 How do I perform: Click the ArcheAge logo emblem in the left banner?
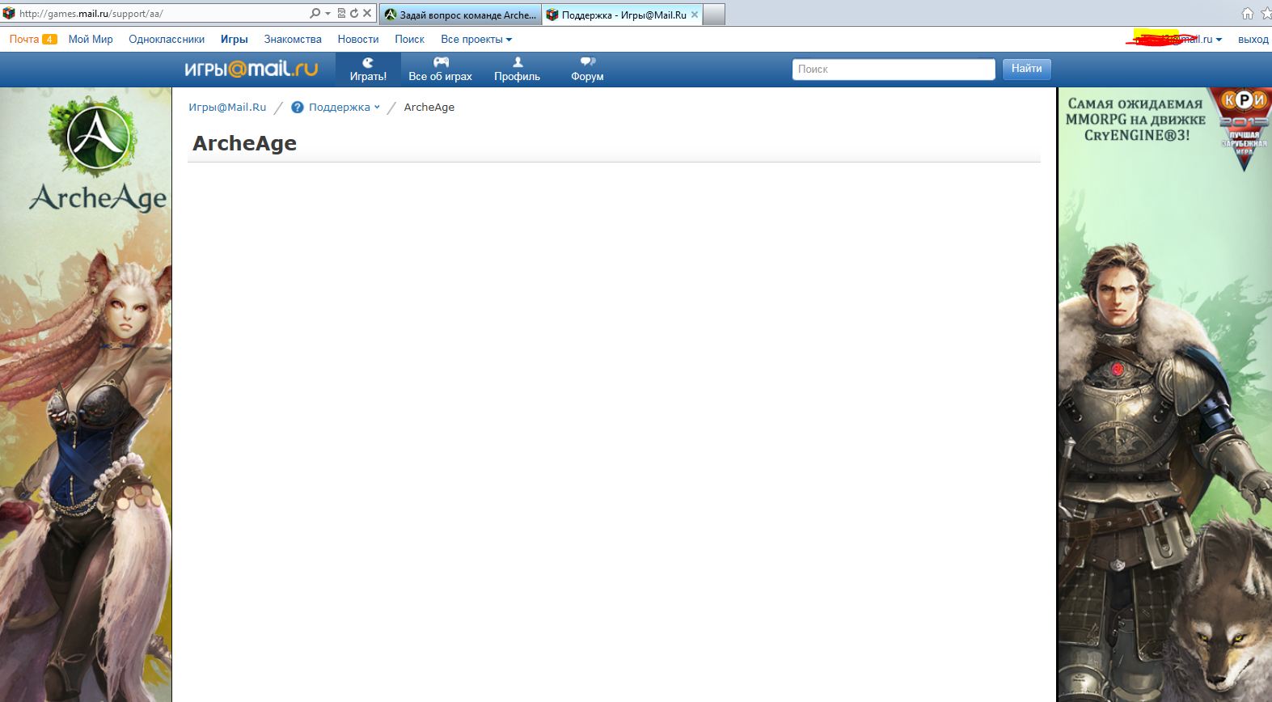pos(99,137)
